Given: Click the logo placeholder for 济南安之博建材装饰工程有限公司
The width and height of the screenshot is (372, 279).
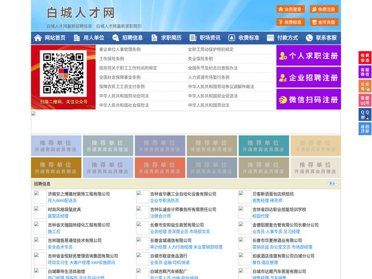Looking at the screenshot, I should pos(40,197).
